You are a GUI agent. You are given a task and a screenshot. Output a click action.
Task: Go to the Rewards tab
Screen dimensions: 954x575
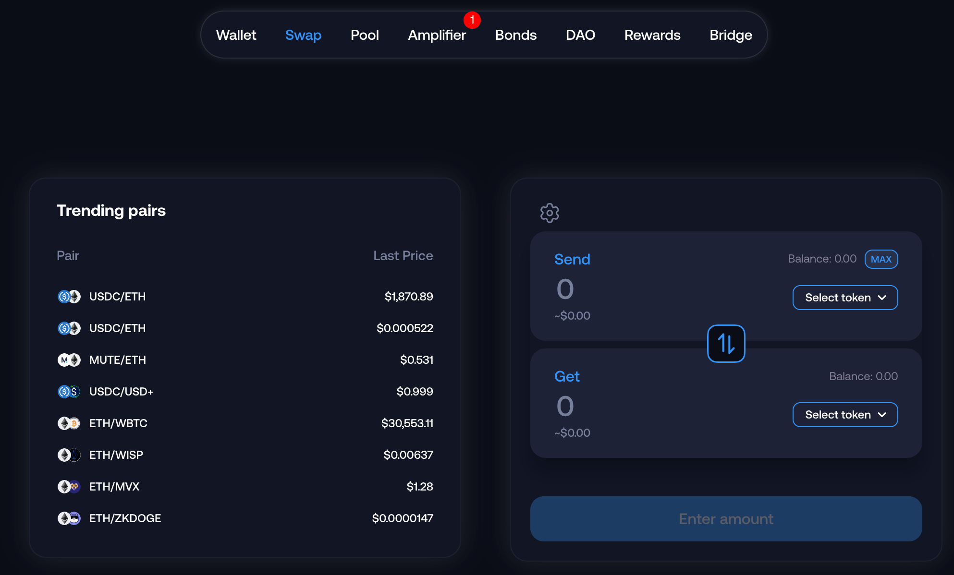652,35
